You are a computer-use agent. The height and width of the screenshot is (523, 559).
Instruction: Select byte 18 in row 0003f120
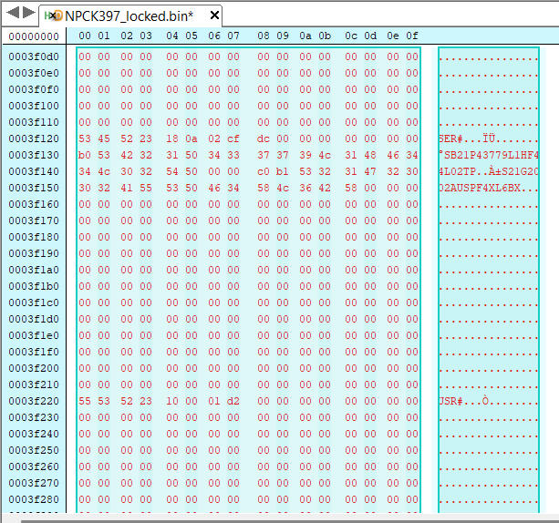pos(171,138)
